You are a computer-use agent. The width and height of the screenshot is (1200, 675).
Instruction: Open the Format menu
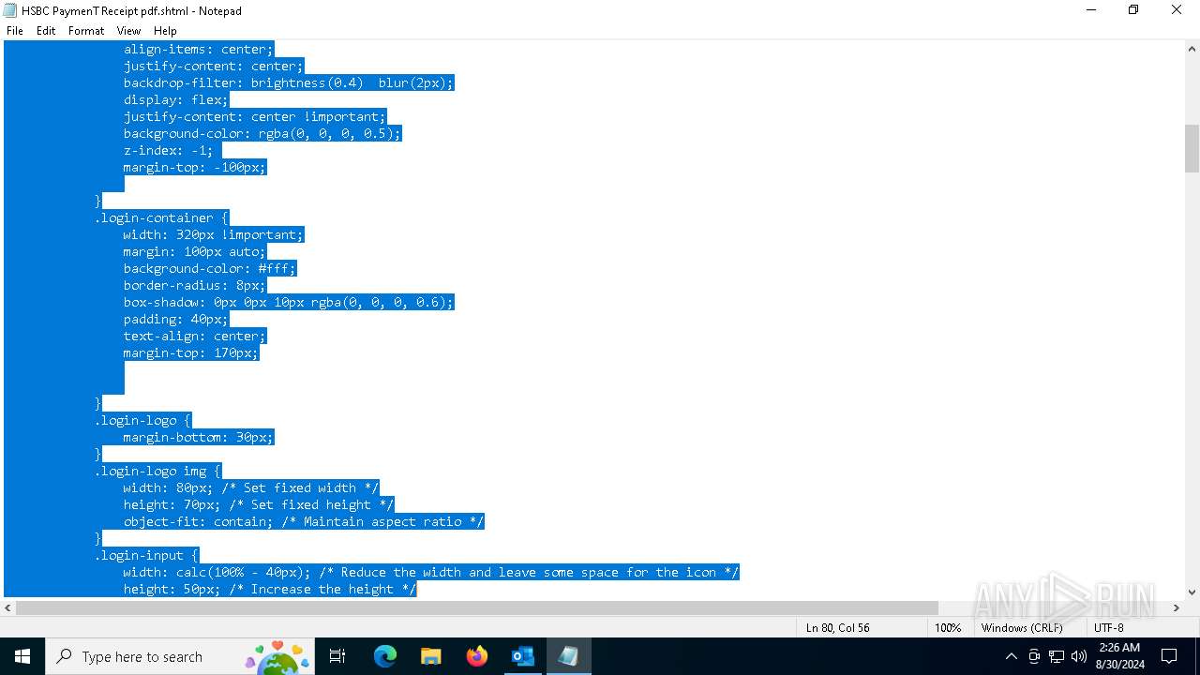click(86, 31)
